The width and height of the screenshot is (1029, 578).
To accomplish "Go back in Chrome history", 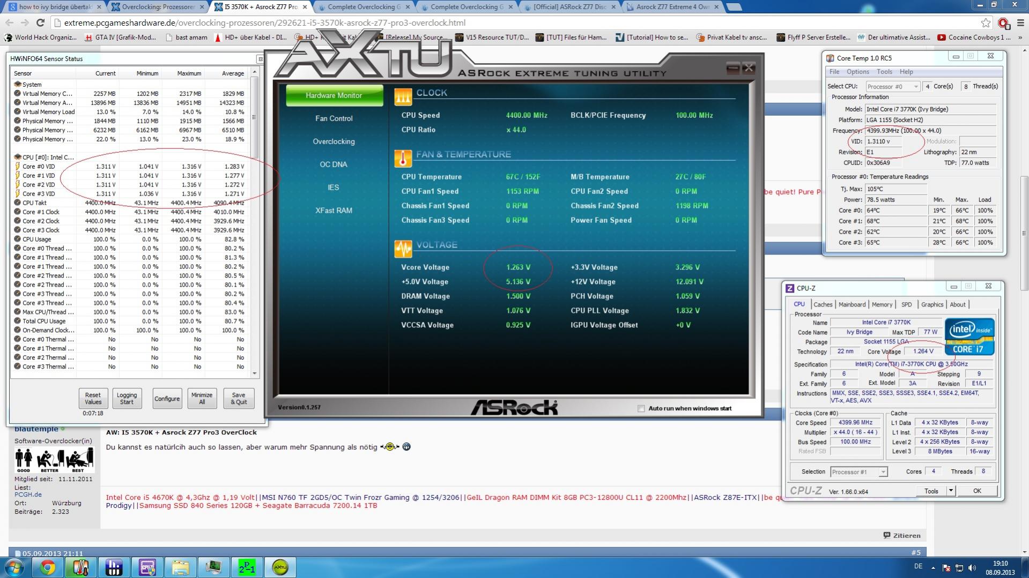I will coord(10,22).
